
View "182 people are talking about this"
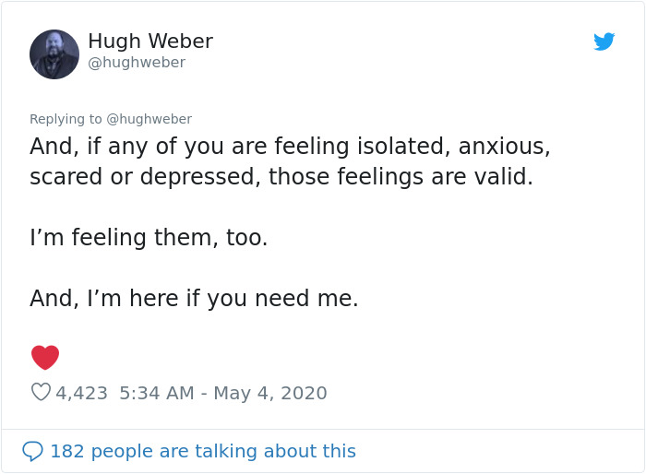[202, 451]
